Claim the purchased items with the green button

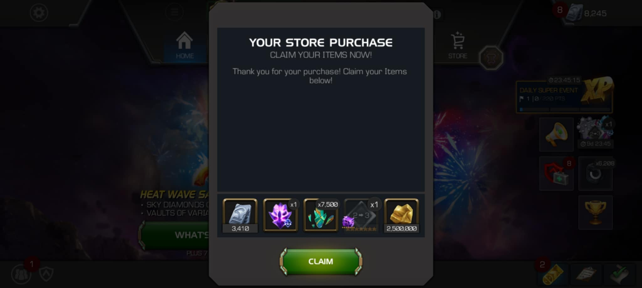click(321, 261)
